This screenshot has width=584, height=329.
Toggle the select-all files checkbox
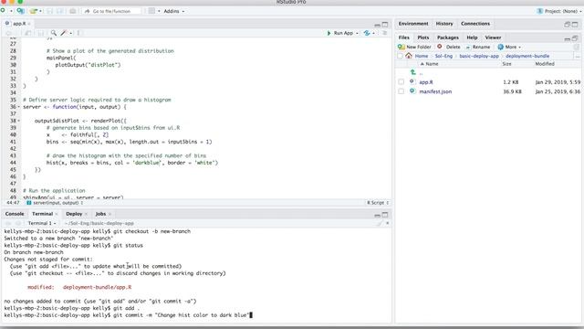[x=401, y=56]
